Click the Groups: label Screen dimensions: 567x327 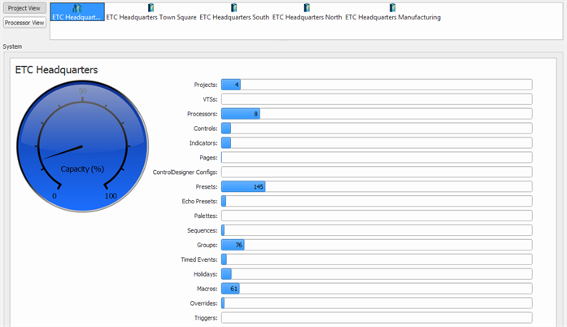pos(207,245)
